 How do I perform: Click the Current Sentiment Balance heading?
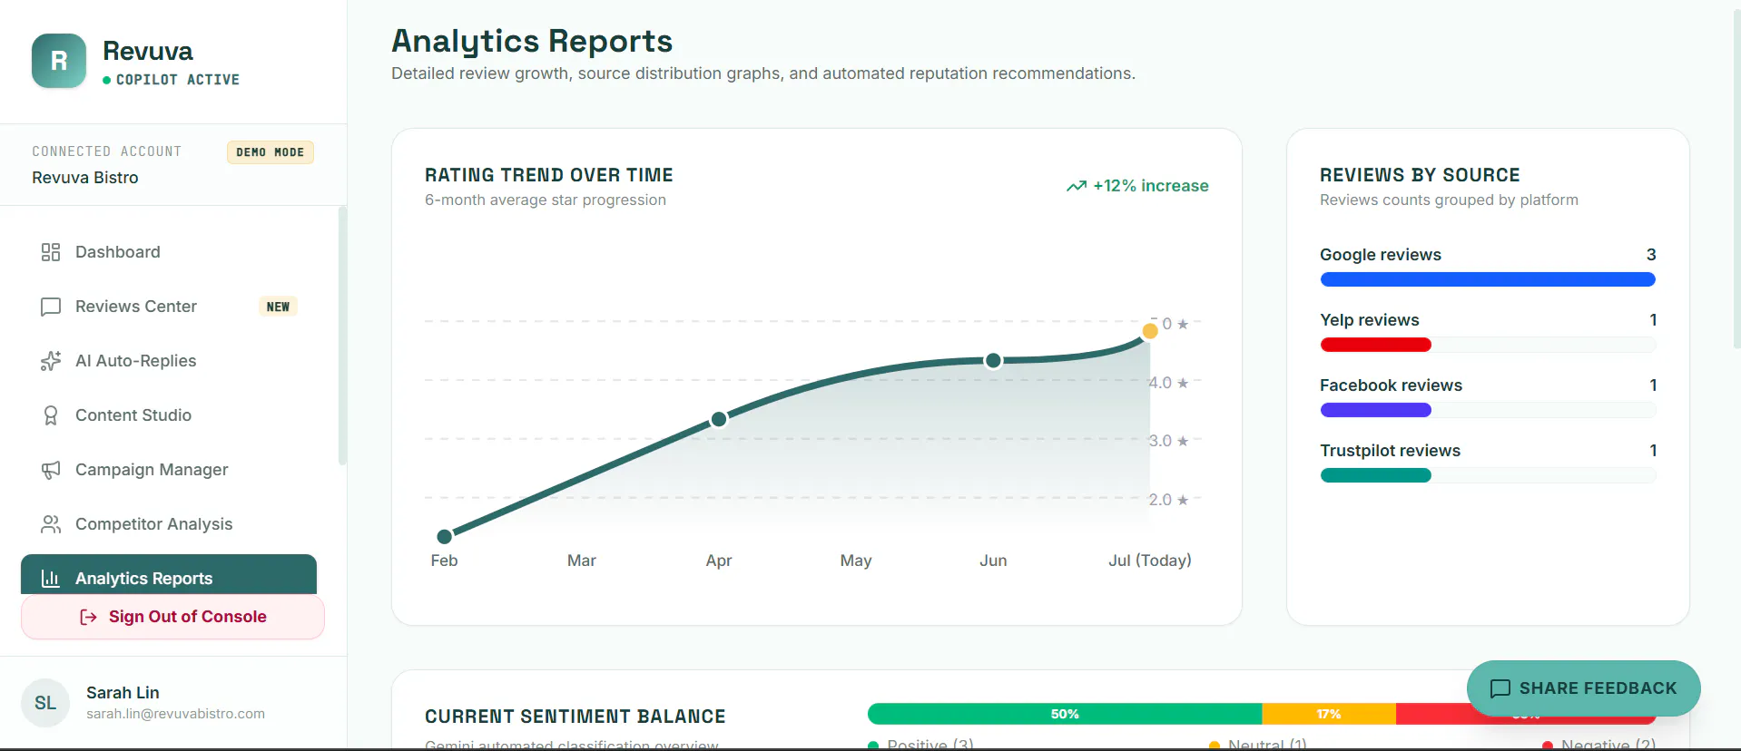[575, 717]
